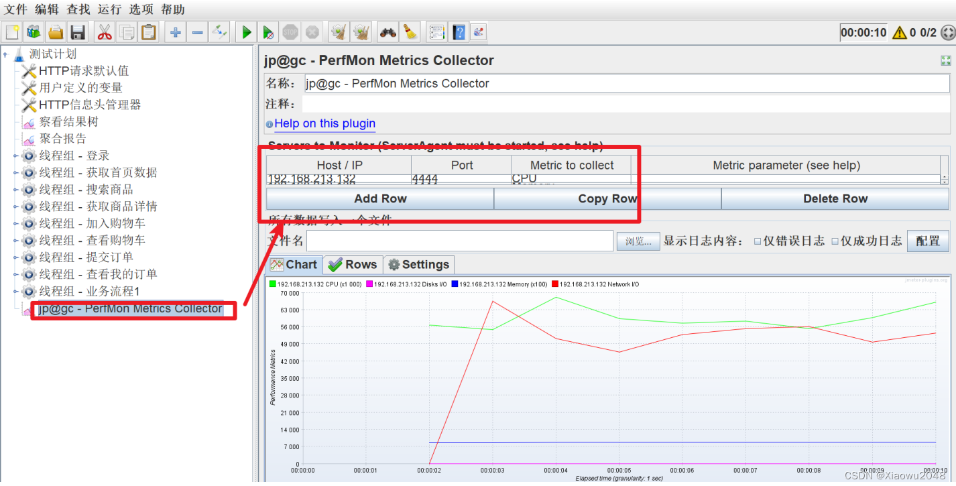Expand 线程组 - 搜索商品 node
The height and width of the screenshot is (486, 956).
coord(16,190)
